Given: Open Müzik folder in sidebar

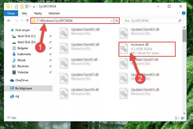Looking at the screenshot, I should point(22,60).
